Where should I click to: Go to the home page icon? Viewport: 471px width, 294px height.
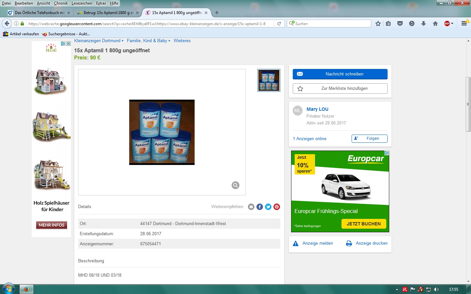pos(435,24)
